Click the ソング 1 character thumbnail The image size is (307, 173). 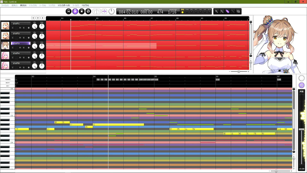click(5, 26)
